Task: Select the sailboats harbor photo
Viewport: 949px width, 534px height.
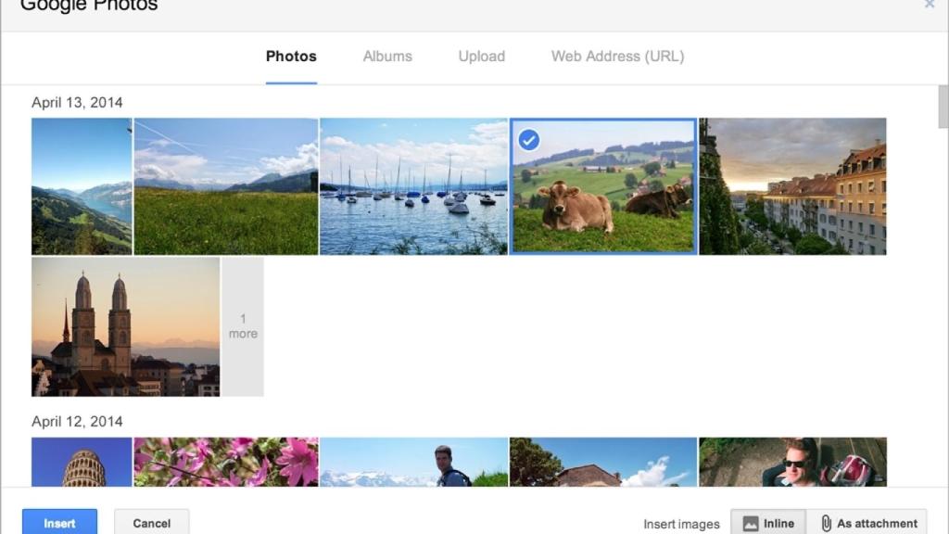Action: pos(414,185)
